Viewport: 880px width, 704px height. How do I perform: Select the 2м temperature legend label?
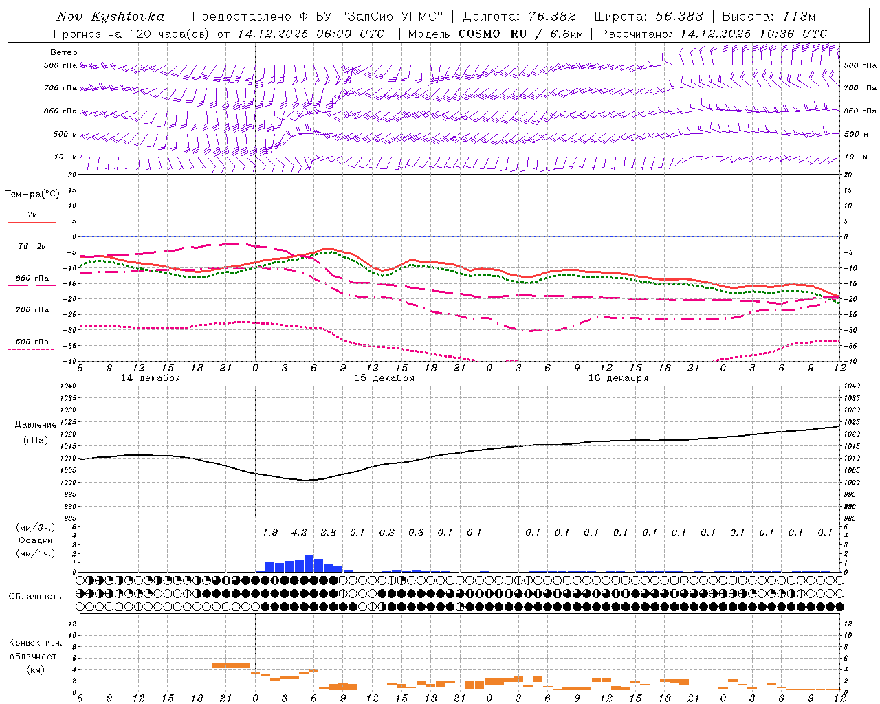point(32,215)
